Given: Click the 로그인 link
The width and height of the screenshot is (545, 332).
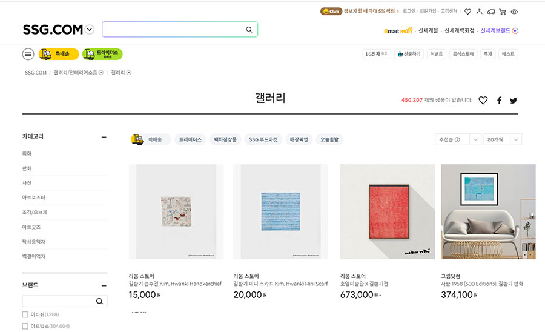Looking at the screenshot, I should pyautogui.click(x=409, y=12).
